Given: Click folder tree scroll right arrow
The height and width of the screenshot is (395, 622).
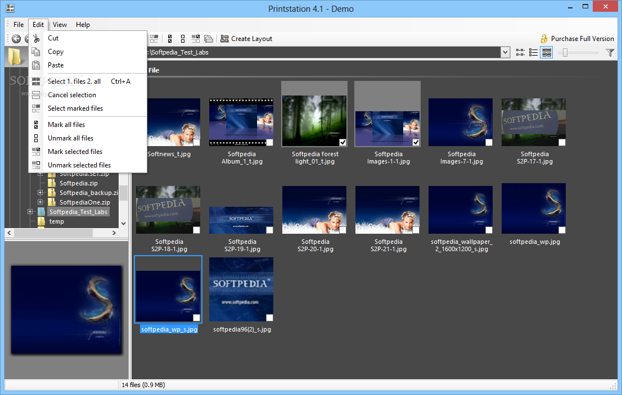Looking at the screenshot, I should coord(114,233).
